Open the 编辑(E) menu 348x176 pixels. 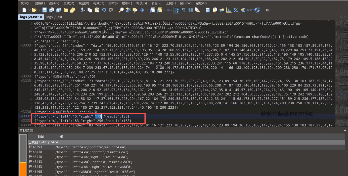click(x=40, y=3)
